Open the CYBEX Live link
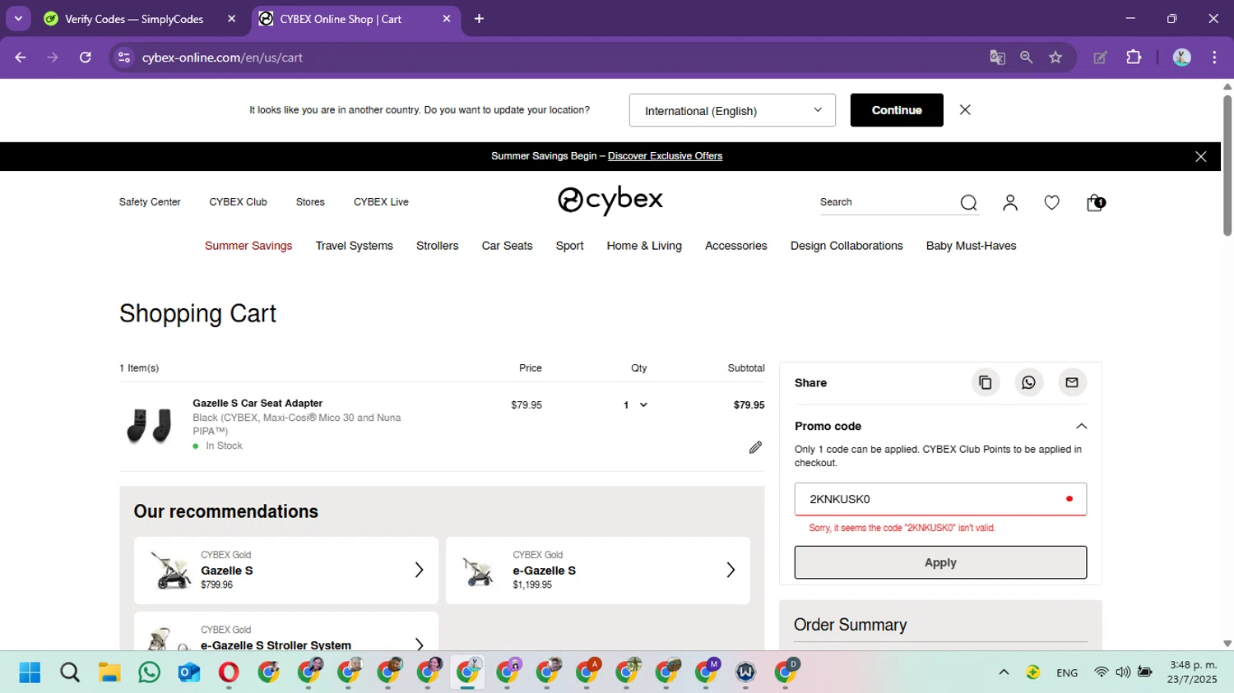 tap(381, 202)
